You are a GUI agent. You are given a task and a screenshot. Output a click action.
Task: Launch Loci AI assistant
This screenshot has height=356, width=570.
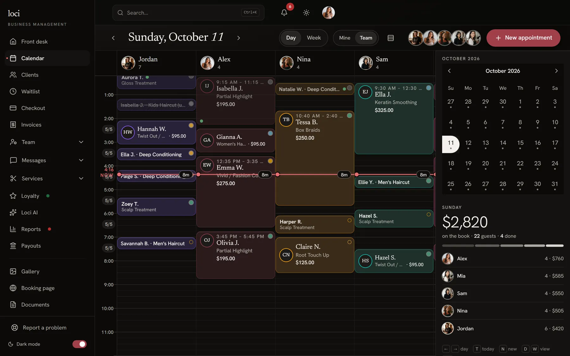pyautogui.click(x=47, y=213)
